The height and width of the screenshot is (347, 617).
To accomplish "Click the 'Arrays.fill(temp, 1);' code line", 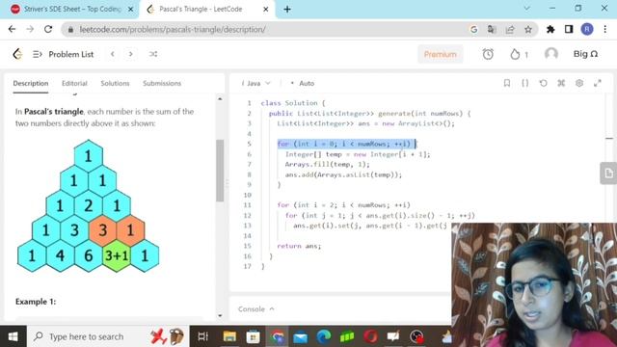I will [x=328, y=165].
